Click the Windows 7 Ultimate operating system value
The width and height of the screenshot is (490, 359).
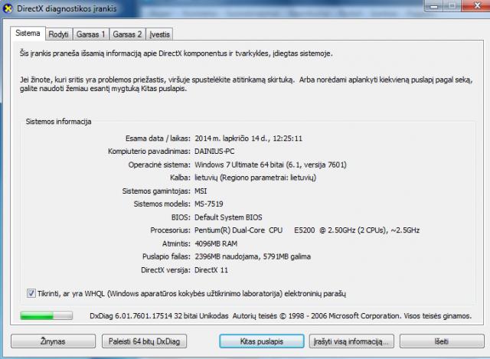[271, 165]
